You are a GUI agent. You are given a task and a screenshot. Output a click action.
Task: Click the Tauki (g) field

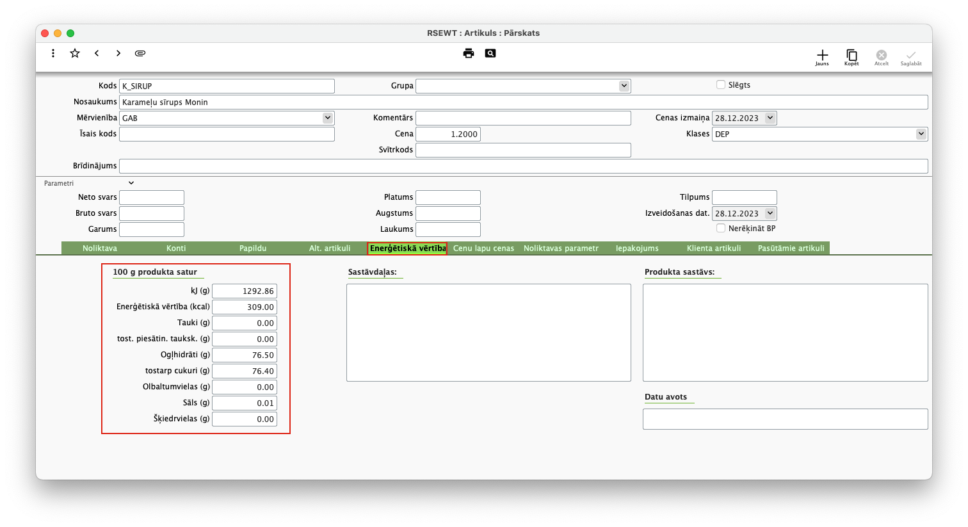click(245, 323)
